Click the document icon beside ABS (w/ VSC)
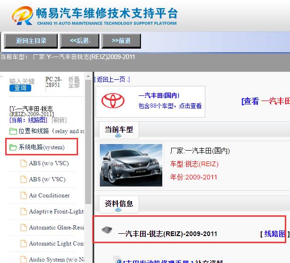 tap(24, 179)
